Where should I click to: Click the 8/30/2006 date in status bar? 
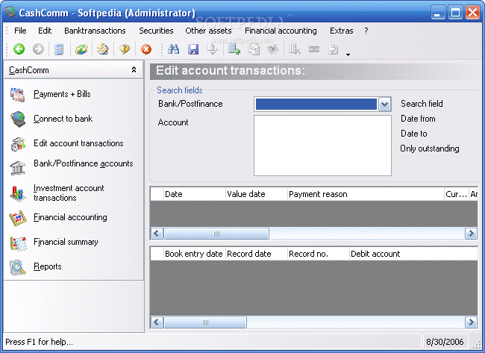point(445,342)
